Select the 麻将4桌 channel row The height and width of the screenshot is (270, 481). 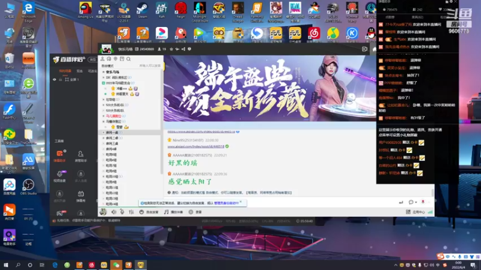tap(130, 149)
